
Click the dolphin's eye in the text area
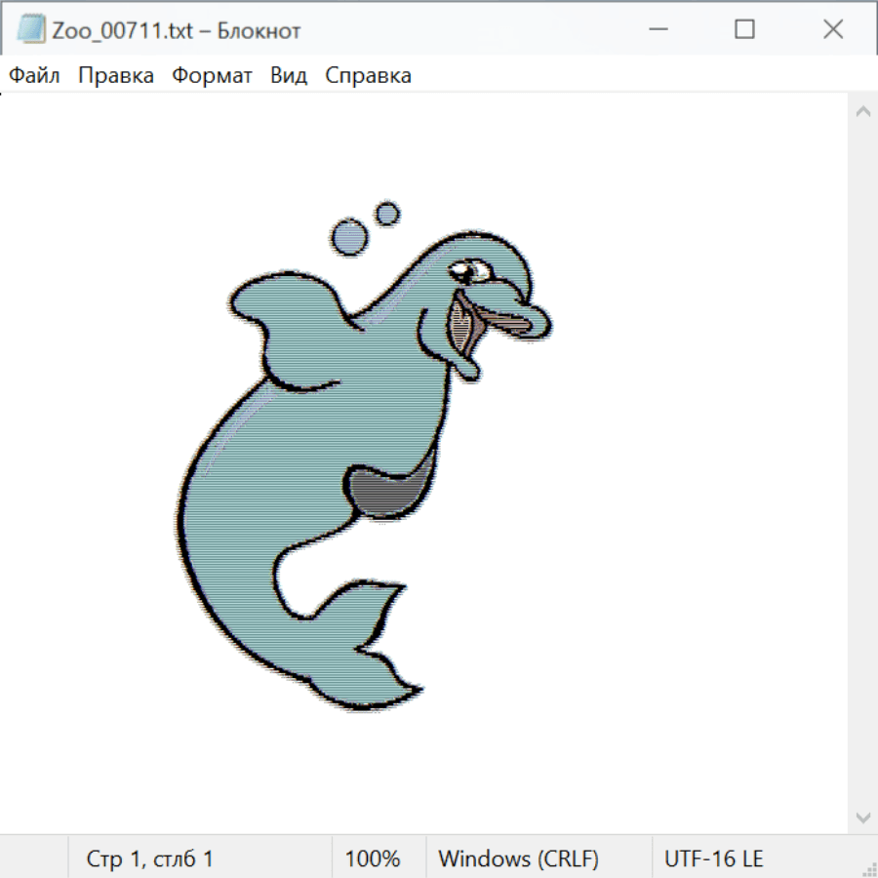(x=461, y=268)
